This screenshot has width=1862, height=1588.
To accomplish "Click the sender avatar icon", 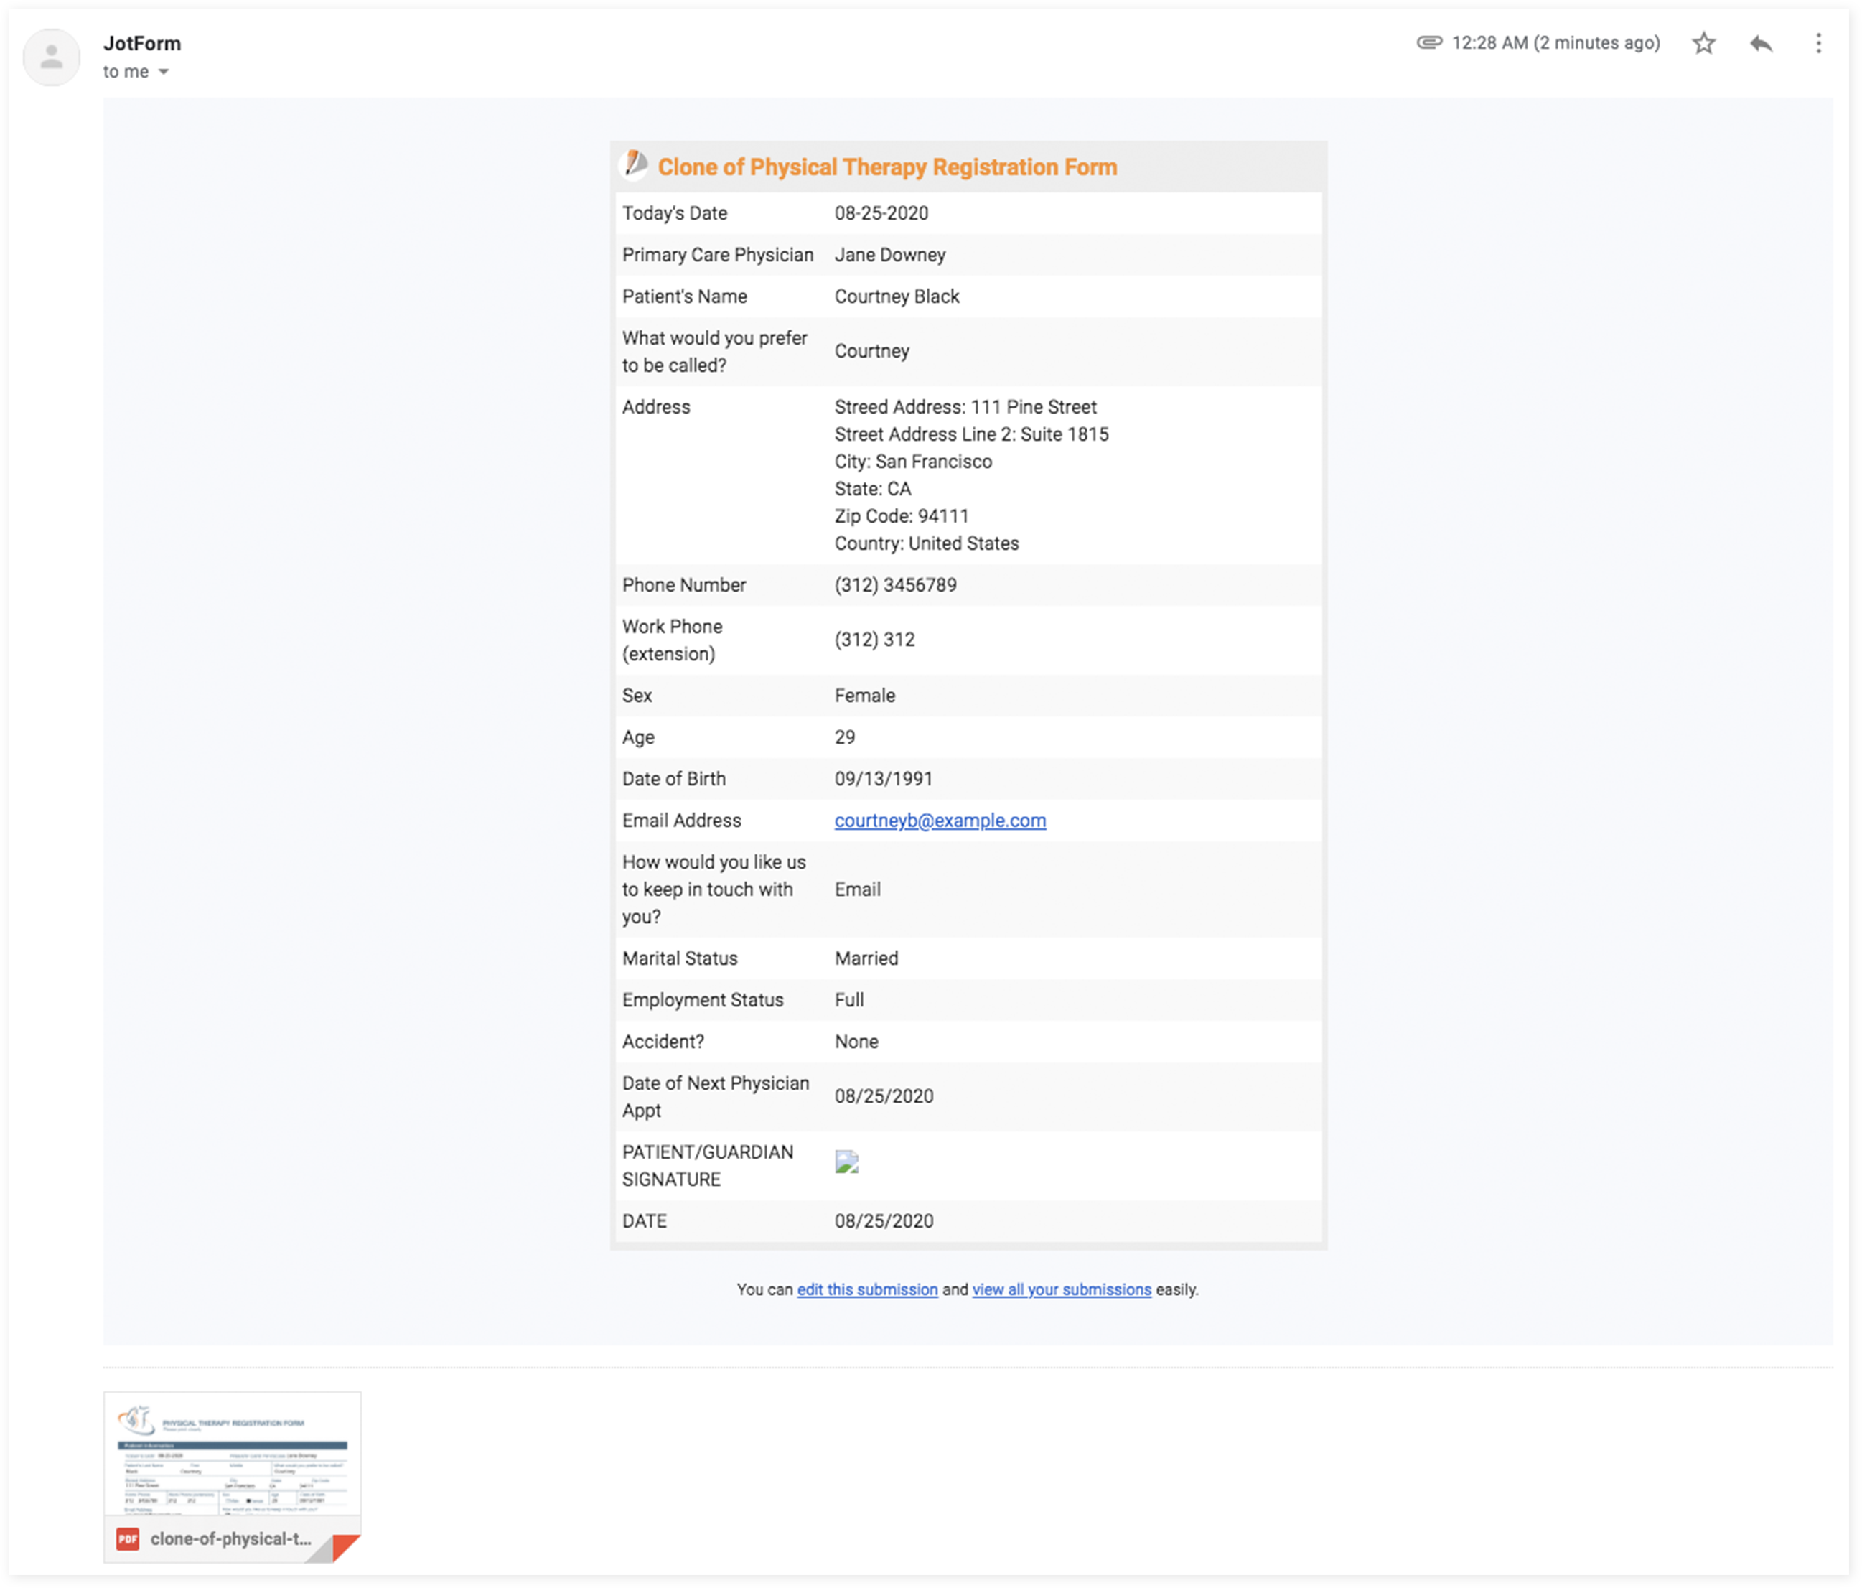I will point(51,57).
